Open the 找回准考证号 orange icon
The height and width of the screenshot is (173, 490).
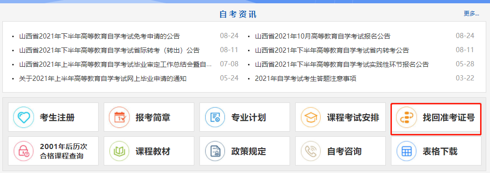tap(406, 117)
